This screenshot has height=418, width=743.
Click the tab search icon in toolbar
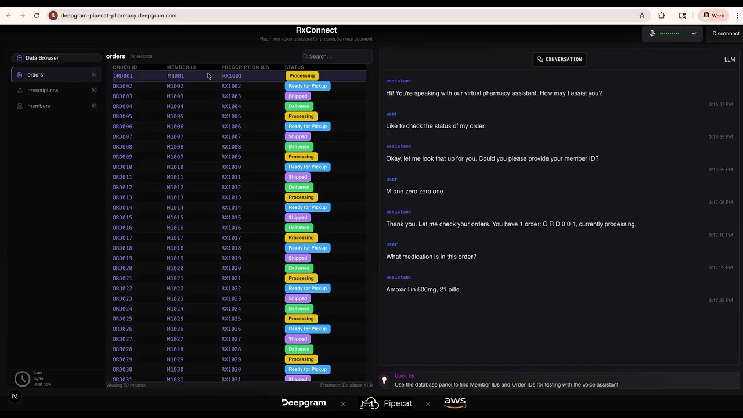click(x=683, y=16)
